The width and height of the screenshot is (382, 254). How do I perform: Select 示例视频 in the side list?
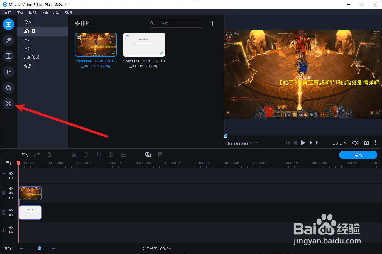coord(43,57)
